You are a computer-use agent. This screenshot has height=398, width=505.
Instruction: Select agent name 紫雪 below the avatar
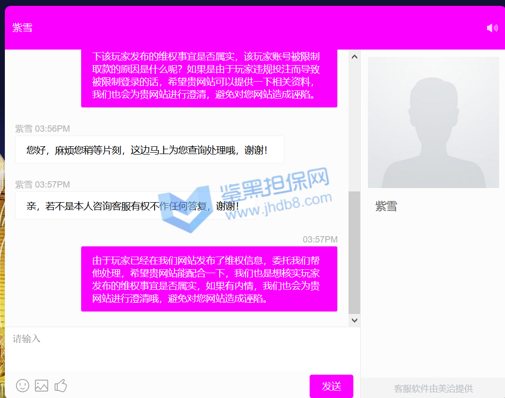[386, 206]
